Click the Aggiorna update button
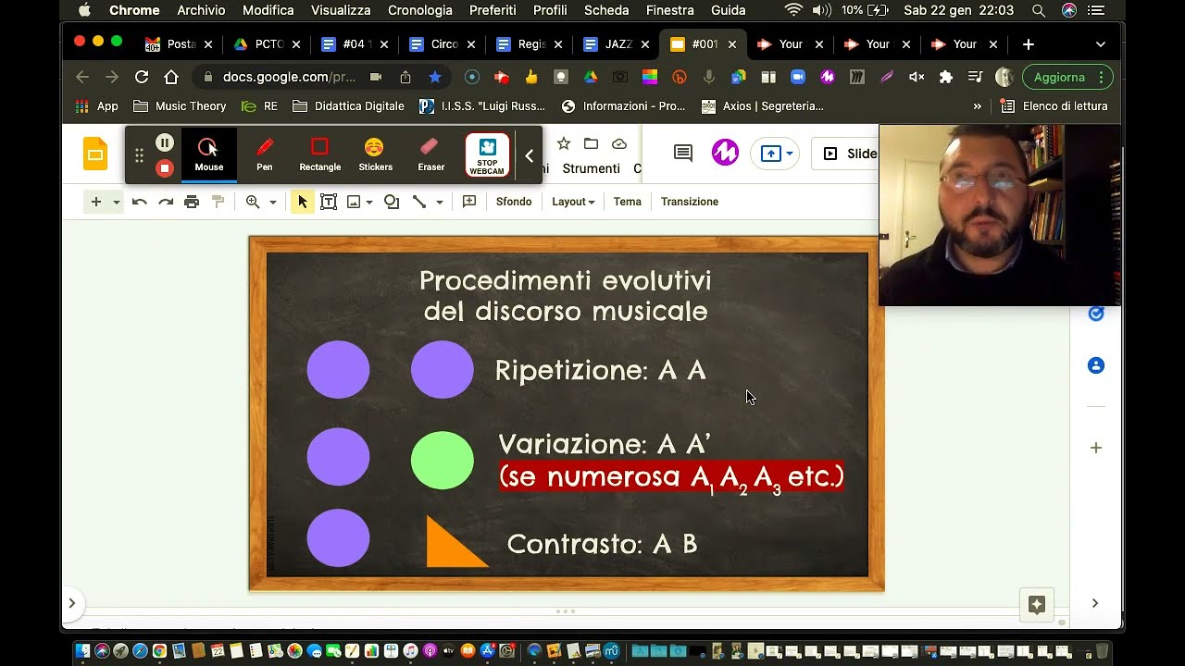The width and height of the screenshot is (1185, 666). click(x=1067, y=78)
